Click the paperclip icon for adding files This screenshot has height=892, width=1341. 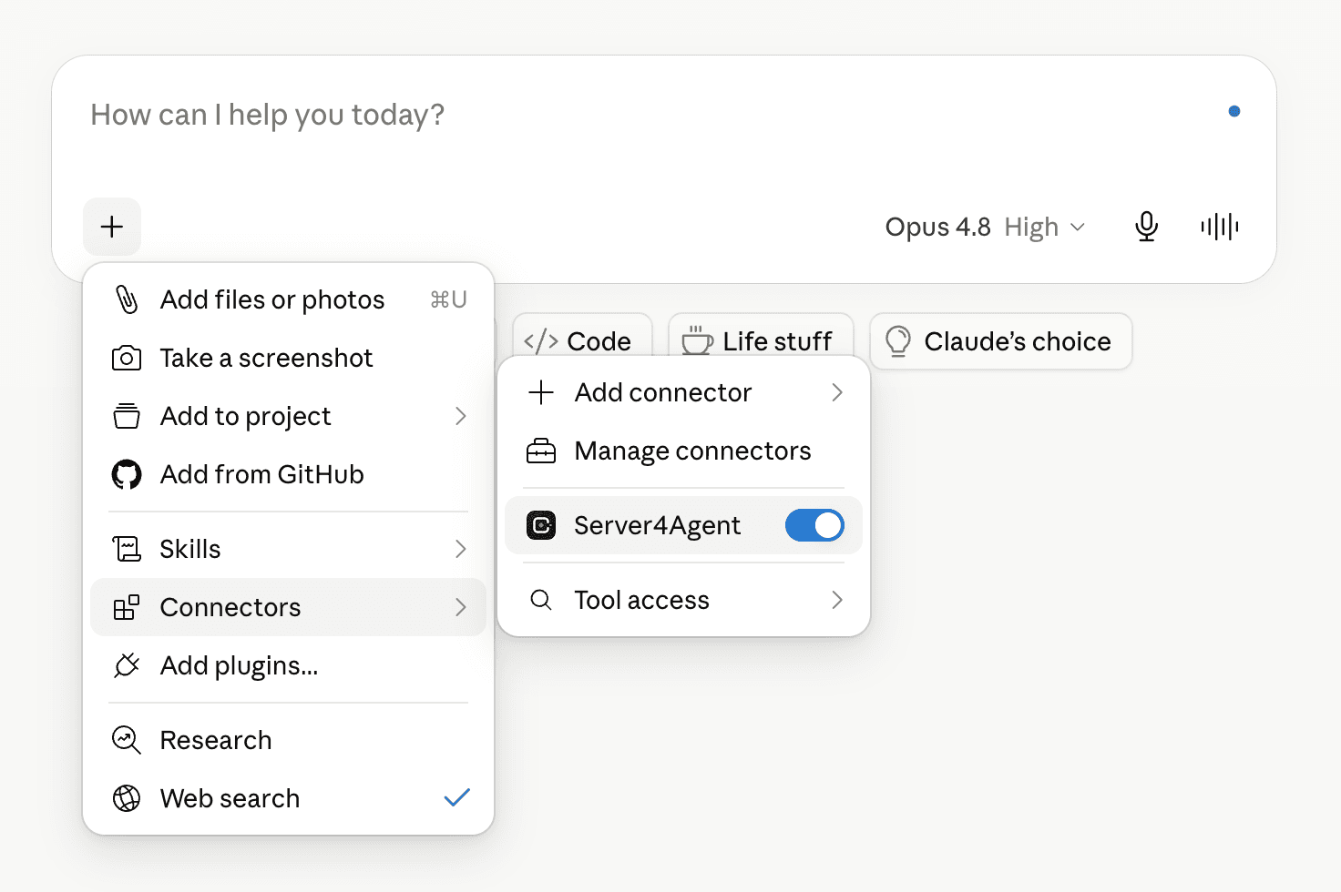tap(127, 299)
